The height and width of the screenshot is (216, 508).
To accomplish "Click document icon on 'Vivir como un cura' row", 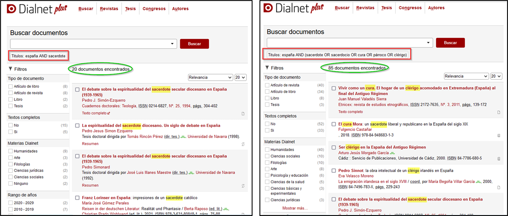I will coord(499,112).
